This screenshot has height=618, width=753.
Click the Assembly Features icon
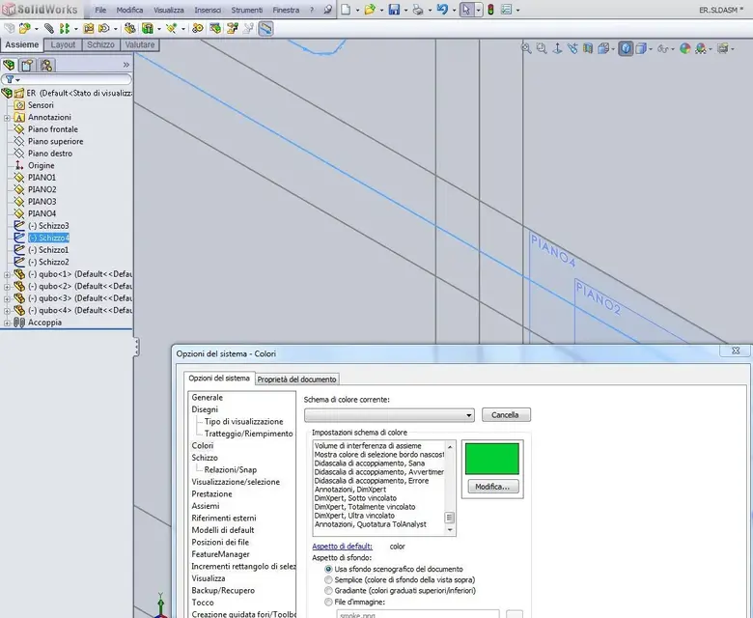click(148, 29)
